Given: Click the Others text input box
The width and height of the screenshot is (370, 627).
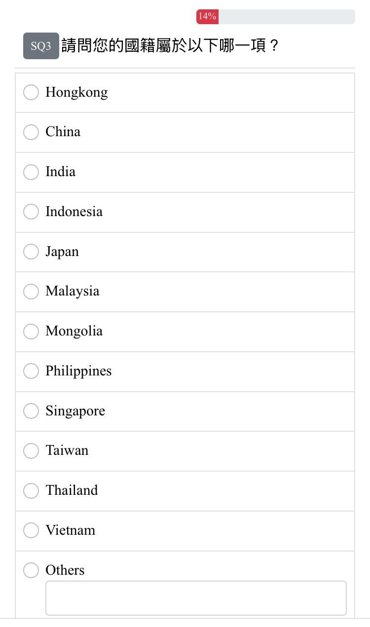Looking at the screenshot, I should tap(196, 598).
